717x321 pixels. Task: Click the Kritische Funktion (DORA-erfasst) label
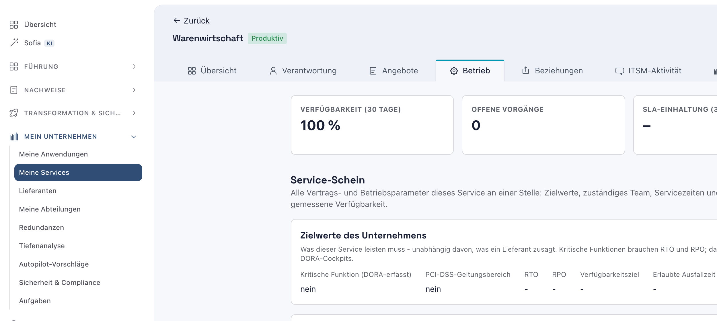pyautogui.click(x=356, y=275)
